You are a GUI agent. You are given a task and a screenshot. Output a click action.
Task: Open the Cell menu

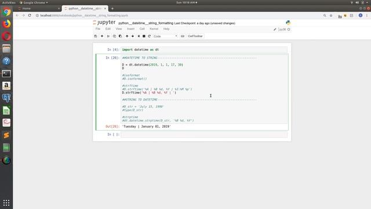click(142, 29)
